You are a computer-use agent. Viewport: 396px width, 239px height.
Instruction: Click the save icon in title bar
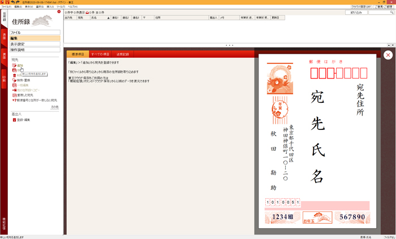7,2
